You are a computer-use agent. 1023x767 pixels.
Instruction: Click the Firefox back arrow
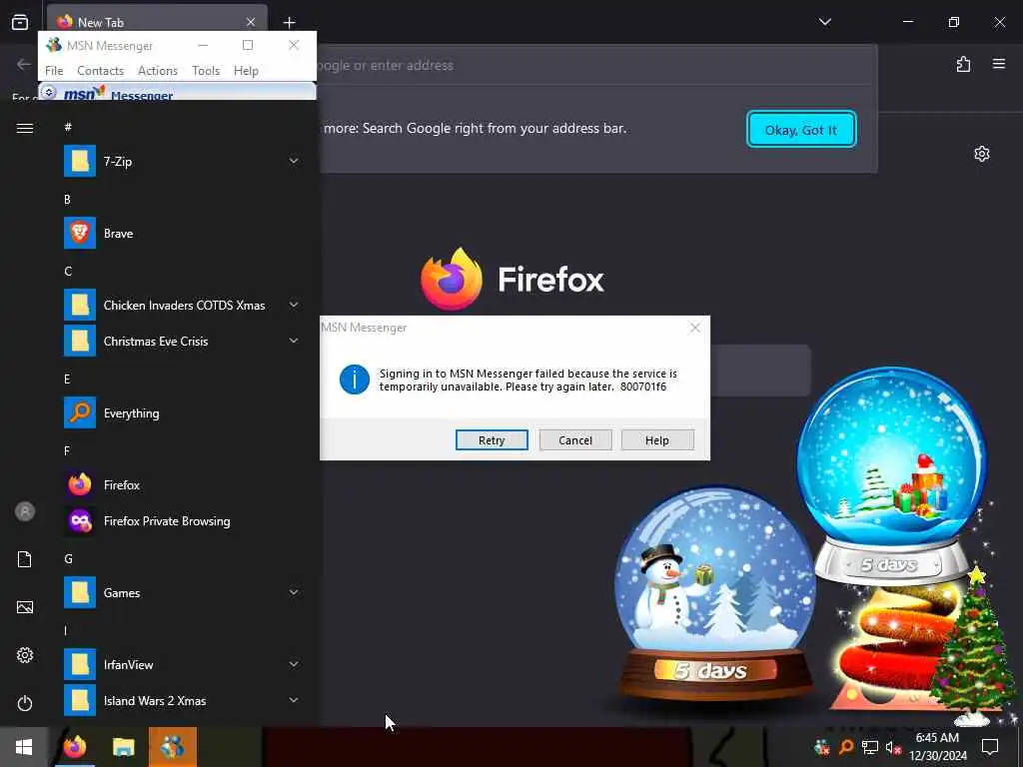click(x=24, y=64)
